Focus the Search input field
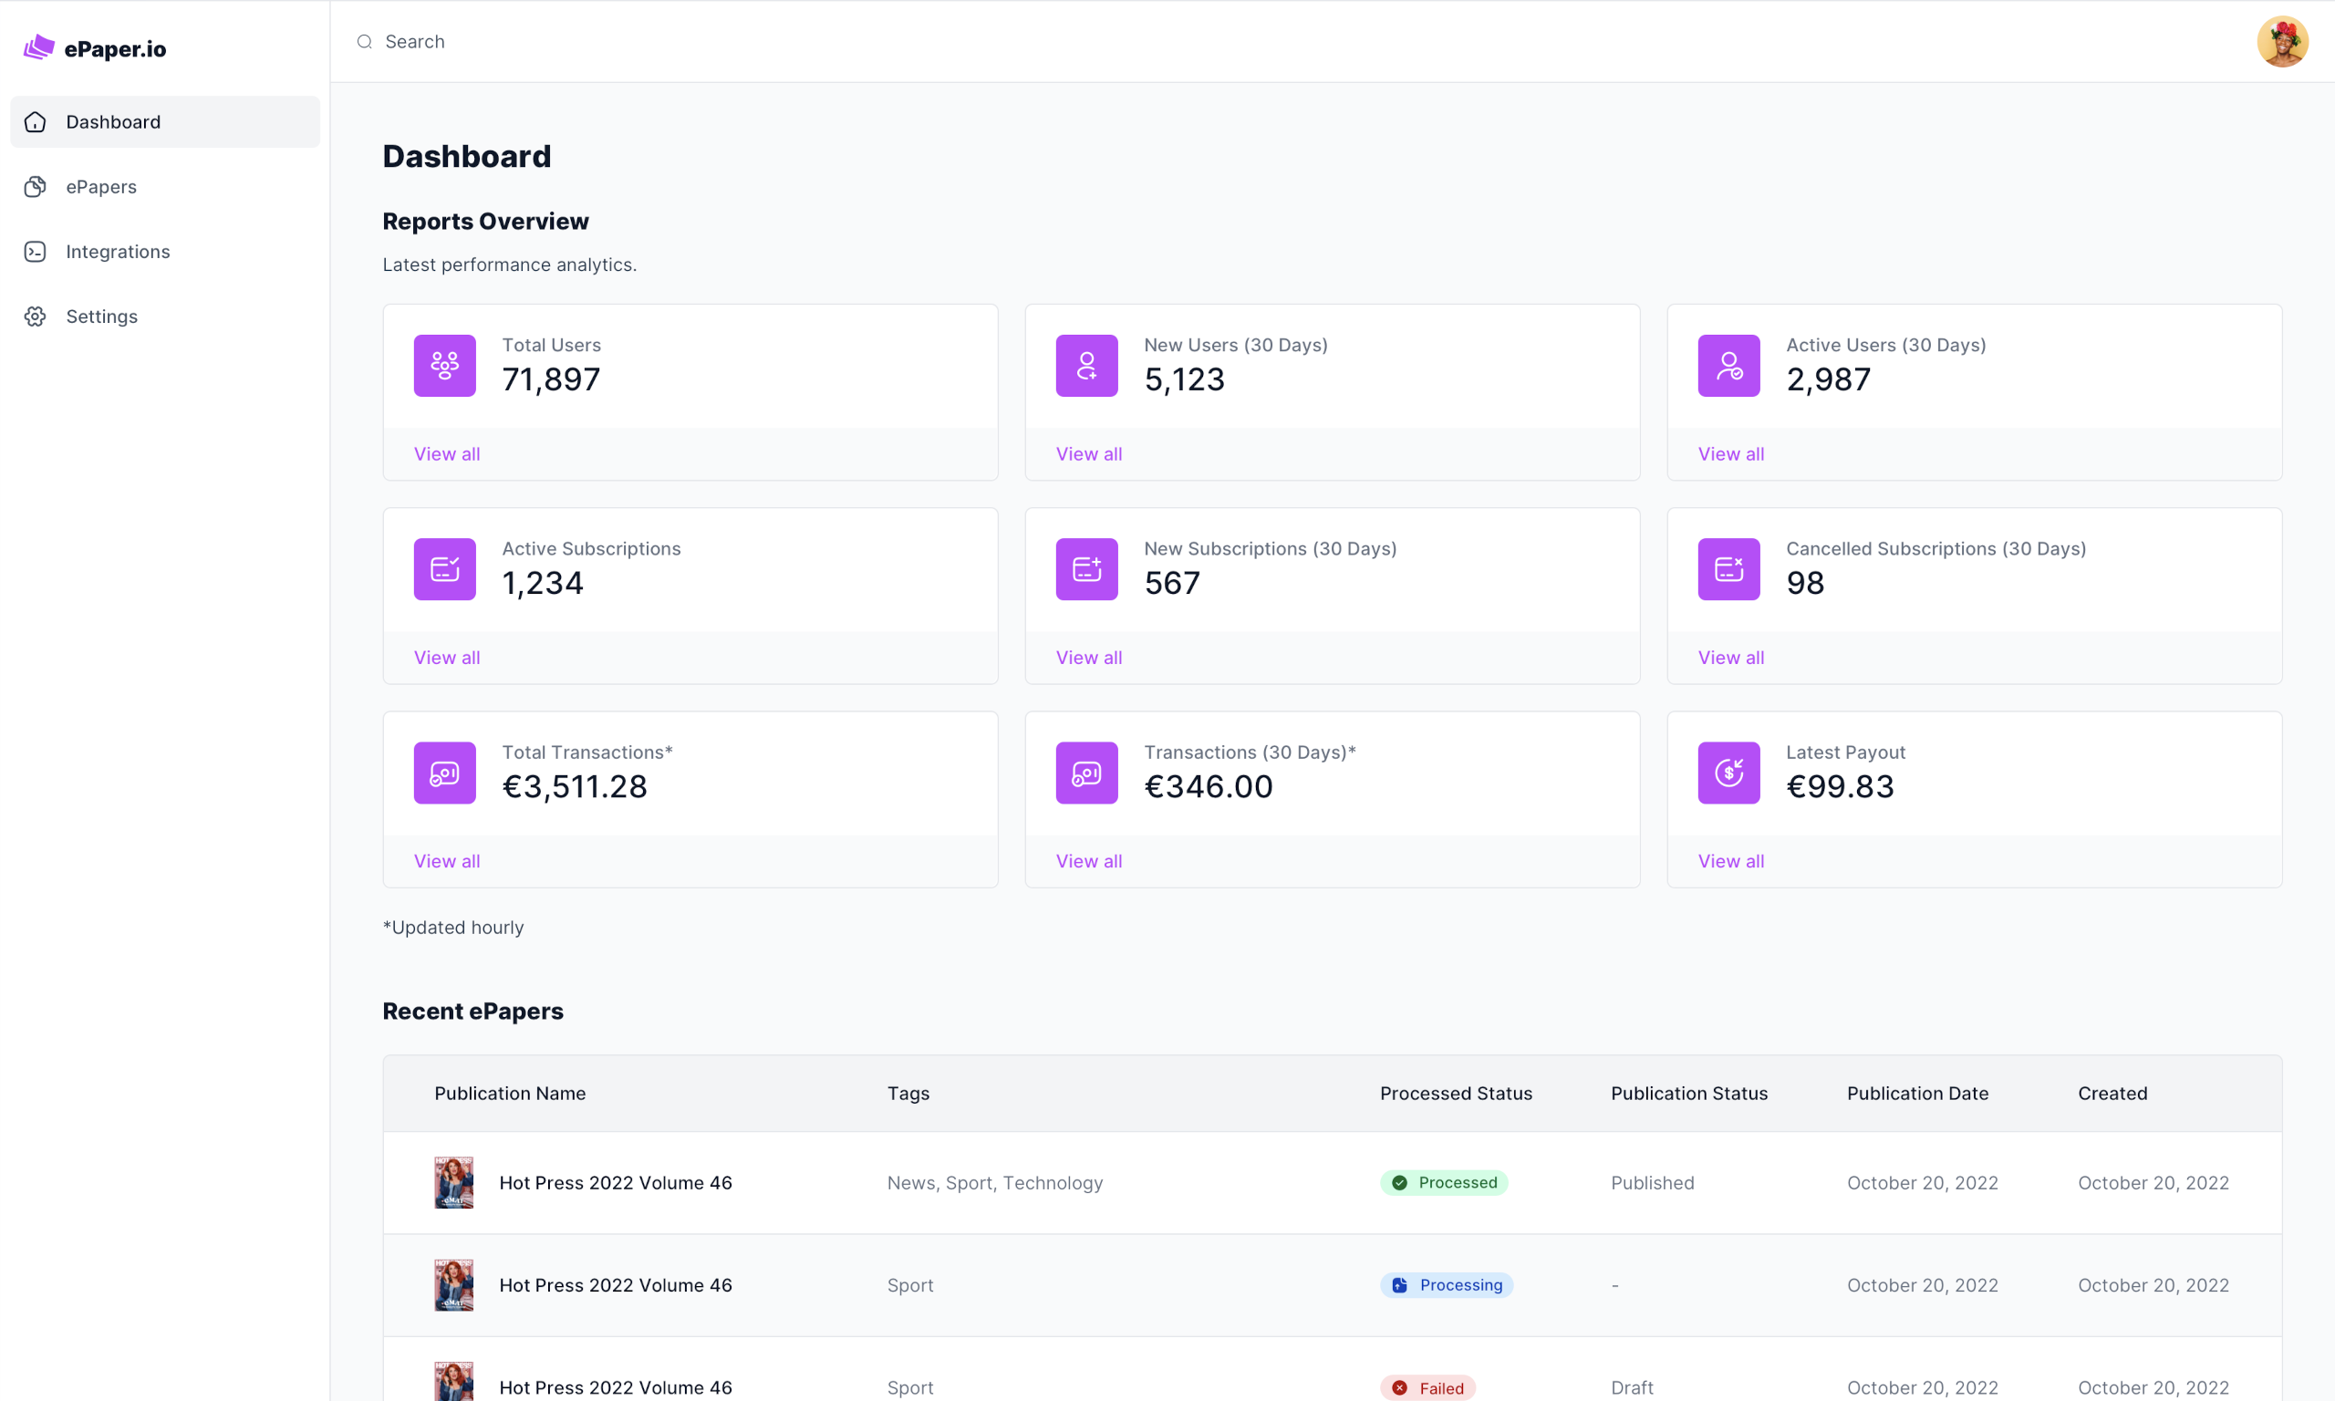The height and width of the screenshot is (1401, 2335). [x=1293, y=42]
